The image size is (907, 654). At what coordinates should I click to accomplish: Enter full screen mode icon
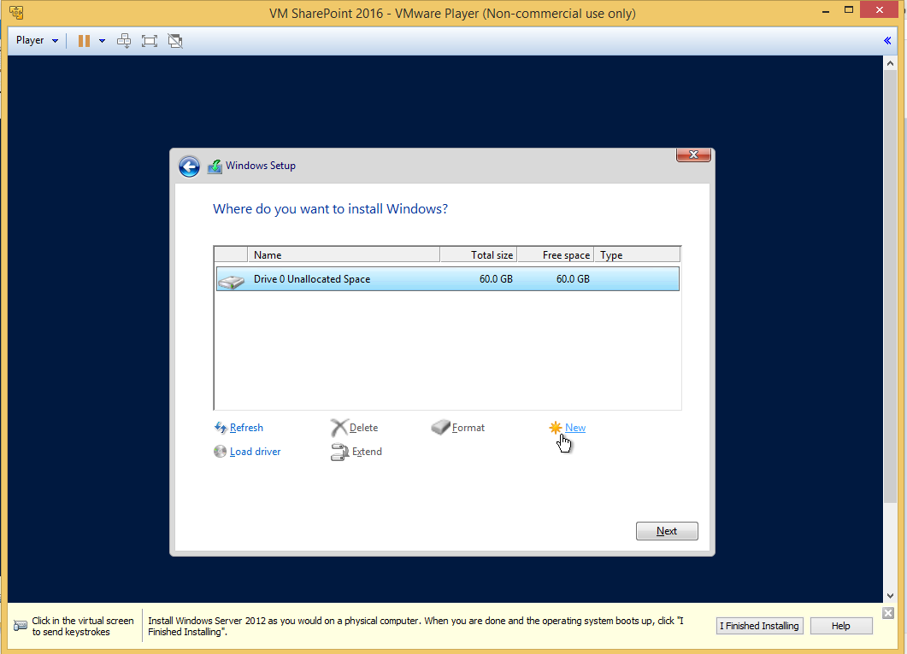[150, 40]
